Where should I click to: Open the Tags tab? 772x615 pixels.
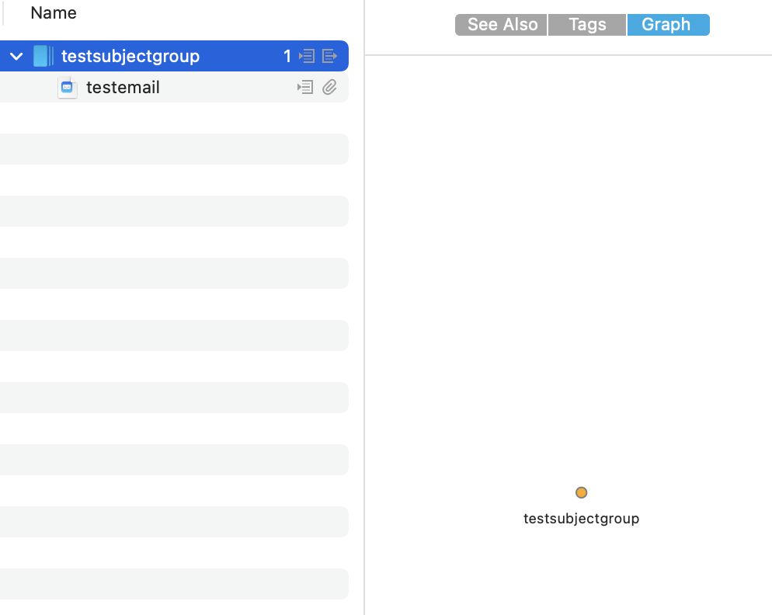coord(587,25)
